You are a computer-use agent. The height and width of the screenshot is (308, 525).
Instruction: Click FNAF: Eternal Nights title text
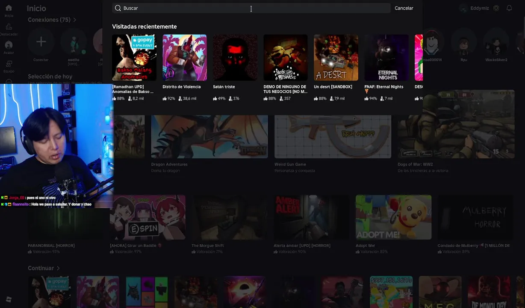click(x=383, y=87)
